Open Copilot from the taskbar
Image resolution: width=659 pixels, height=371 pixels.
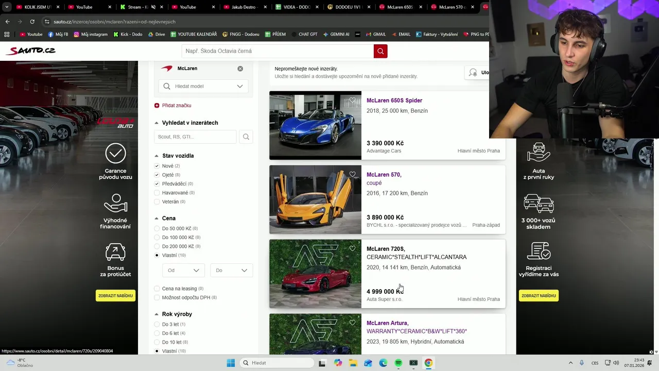[338, 363]
